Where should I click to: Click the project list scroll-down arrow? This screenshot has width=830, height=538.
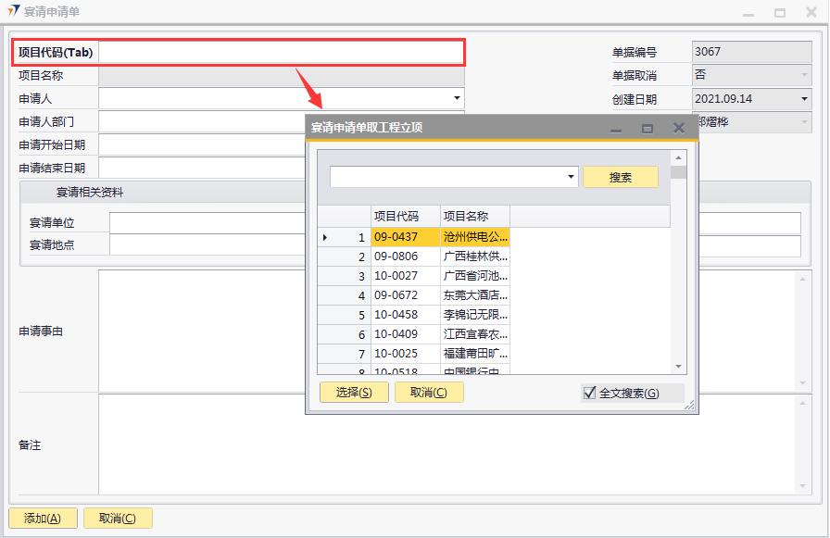678,367
